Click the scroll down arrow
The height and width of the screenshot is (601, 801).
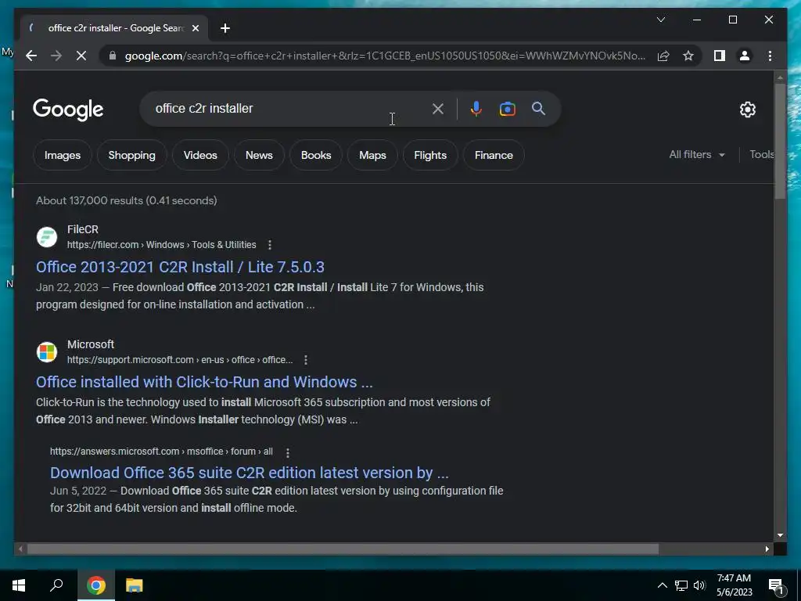[x=780, y=535]
